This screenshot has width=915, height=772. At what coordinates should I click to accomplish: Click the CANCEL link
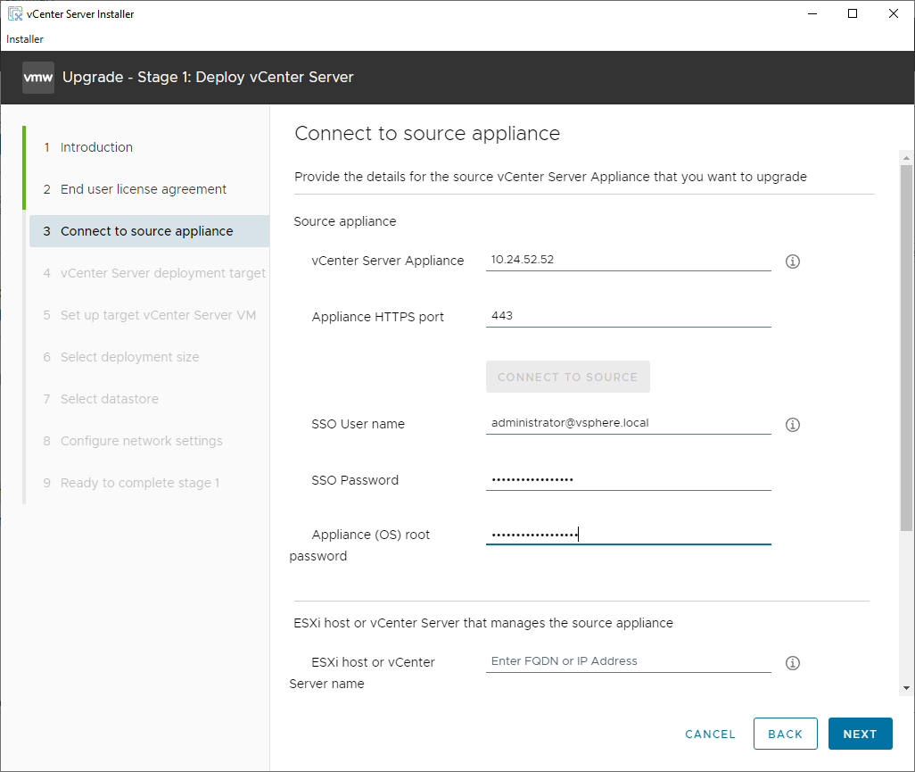[x=710, y=734]
